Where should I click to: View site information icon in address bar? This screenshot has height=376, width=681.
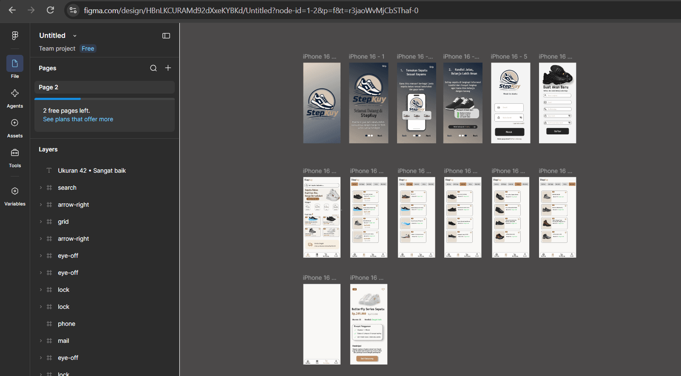point(73,10)
